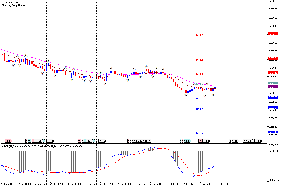This screenshot has height=187, width=281.
Task: Select the 28 Jun 18:00 time label
Action: pos(91,184)
